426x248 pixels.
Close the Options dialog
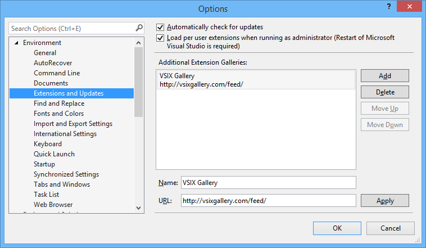click(410, 6)
